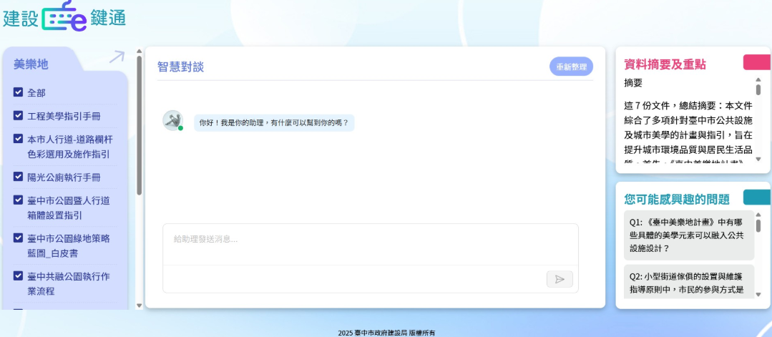Toggle the 陽光公廁執行手冊 checkbox
Screen dimensions: 772x337
coord(19,177)
